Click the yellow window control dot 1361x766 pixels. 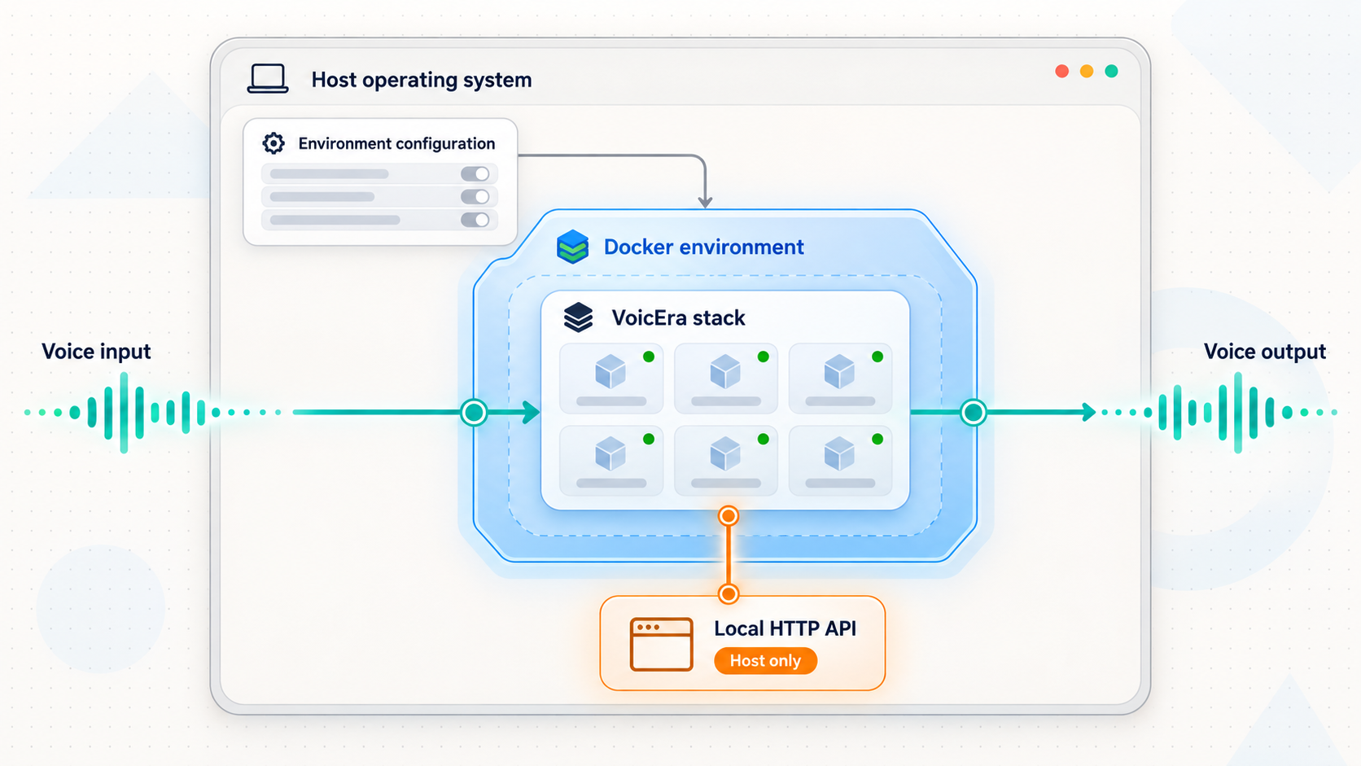pos(1087,72)
